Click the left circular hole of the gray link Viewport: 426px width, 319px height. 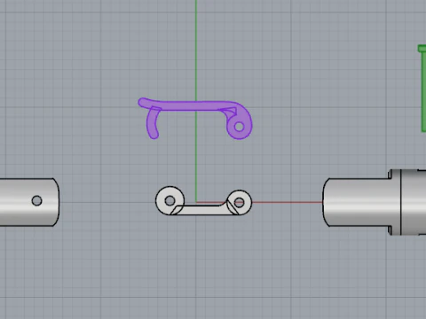click(x=170, y=201)
